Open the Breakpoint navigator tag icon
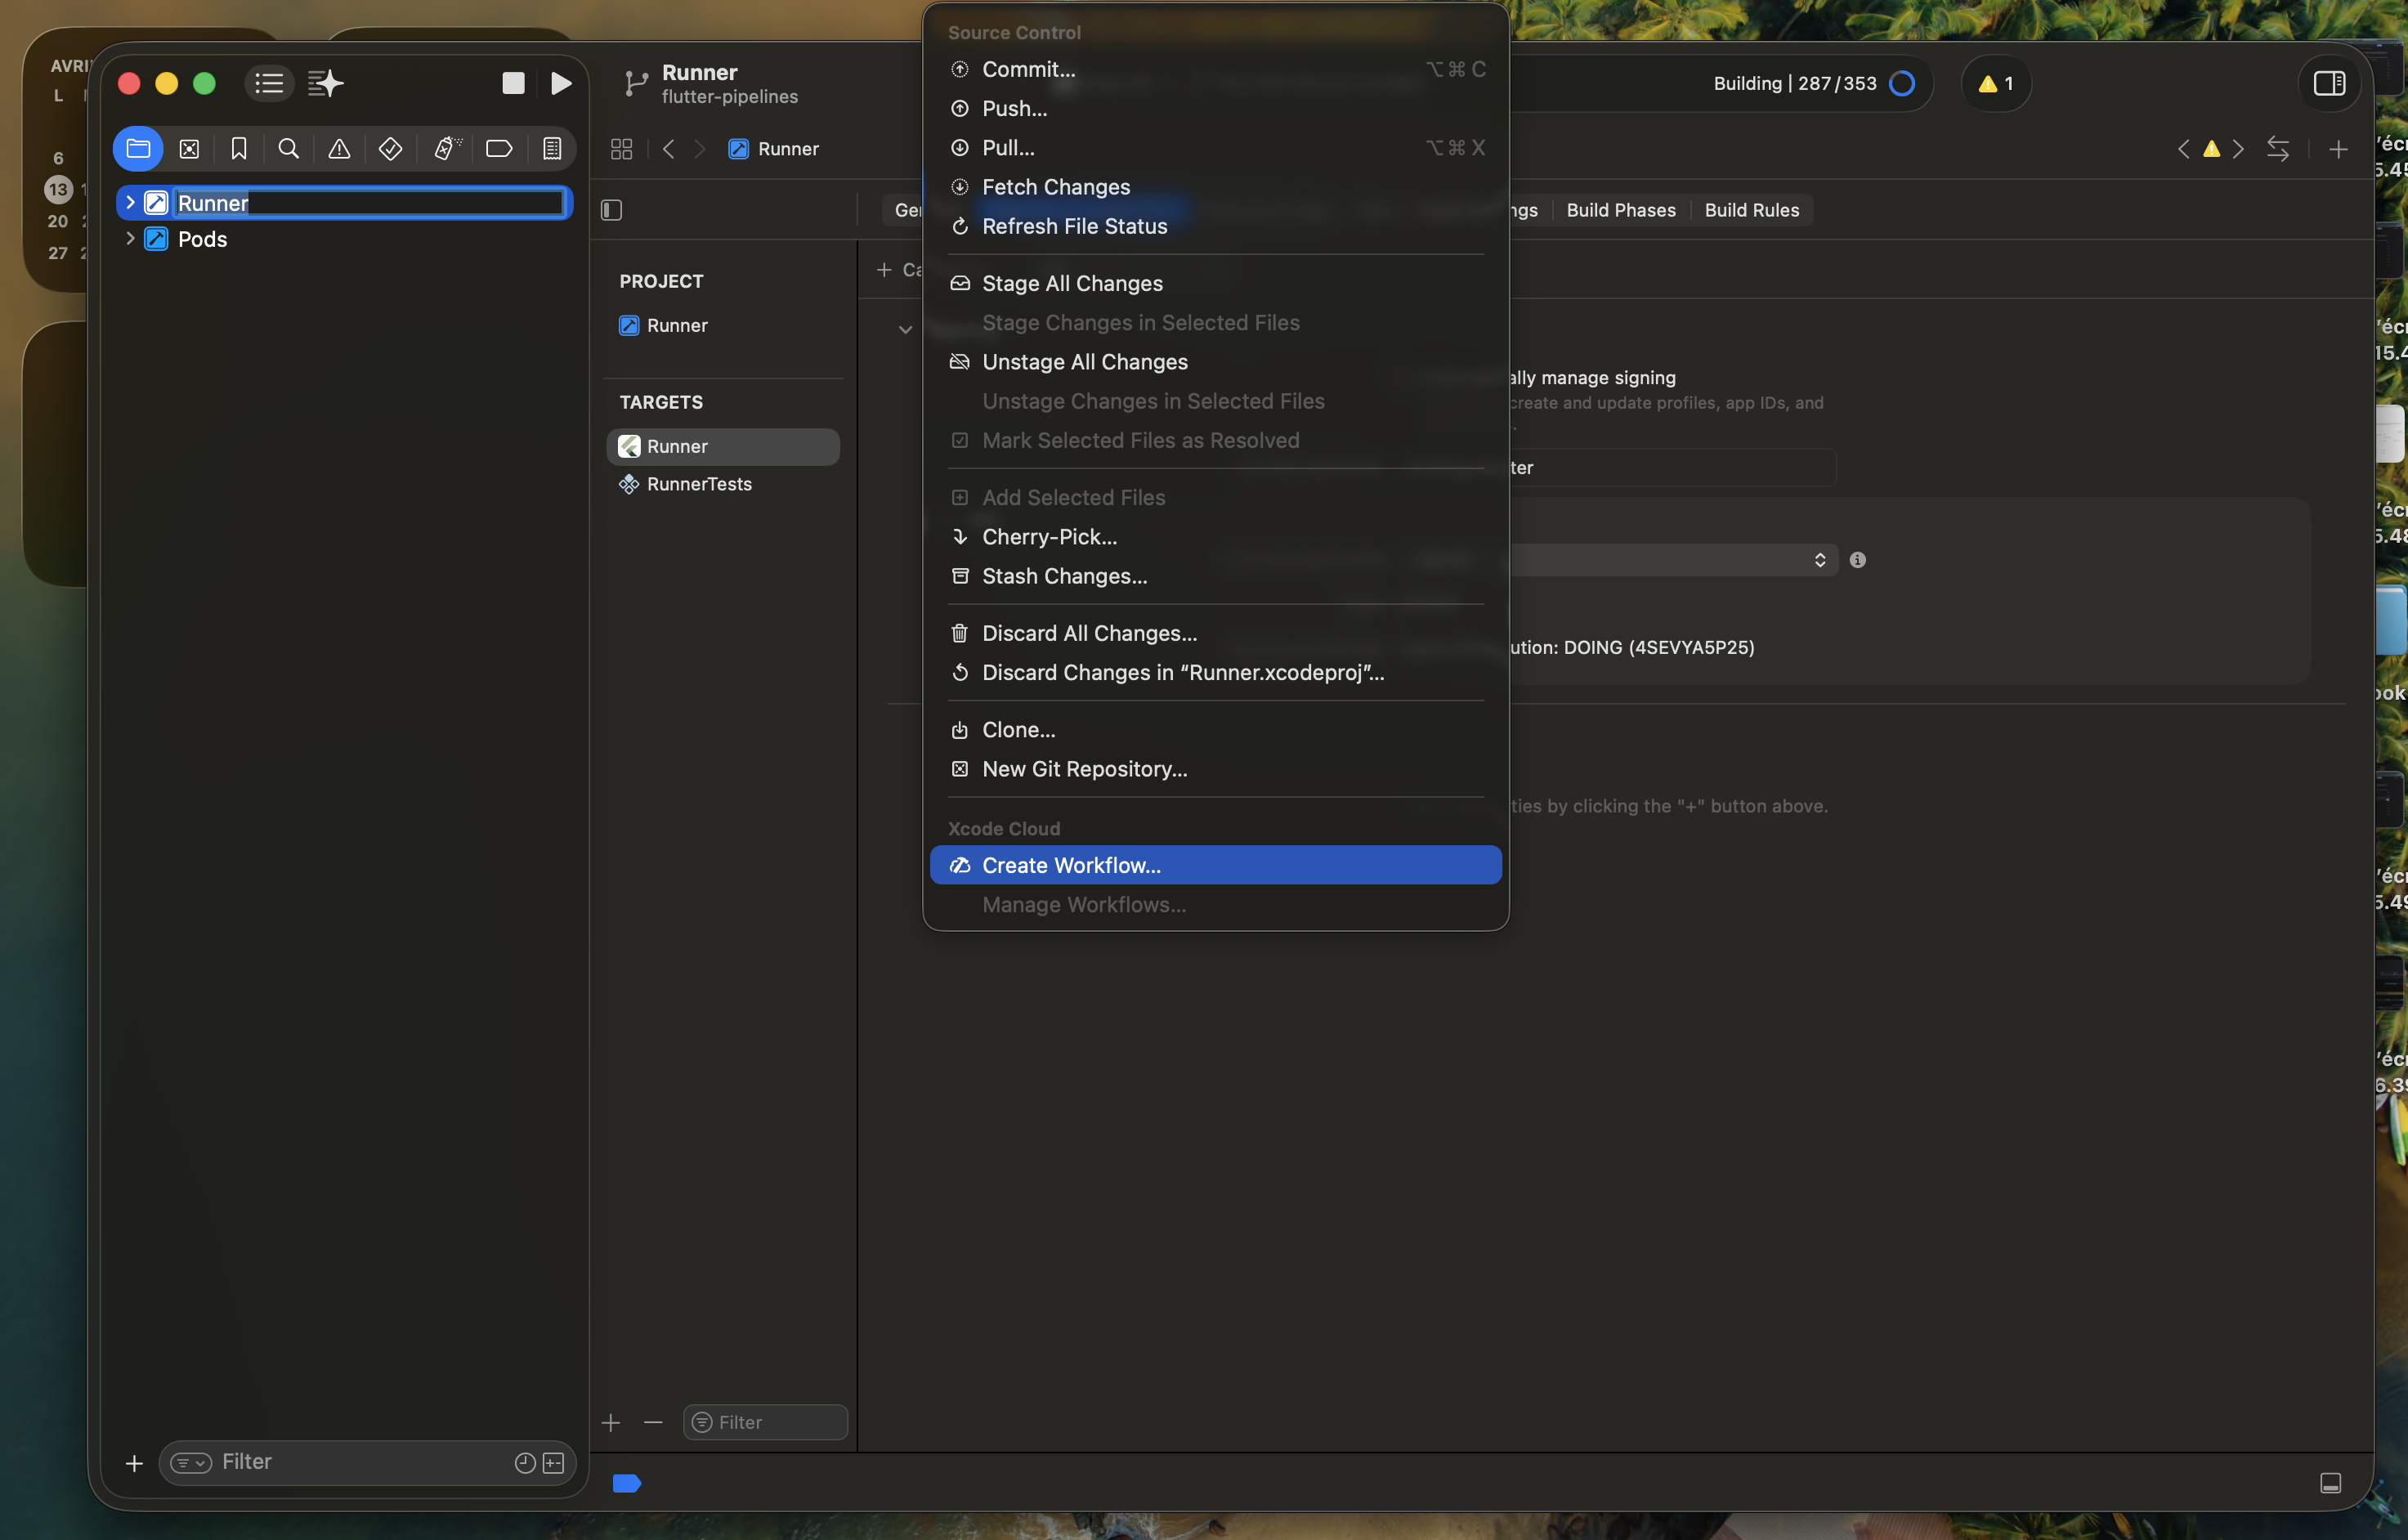2408x1540 pixels. point(499,149)
